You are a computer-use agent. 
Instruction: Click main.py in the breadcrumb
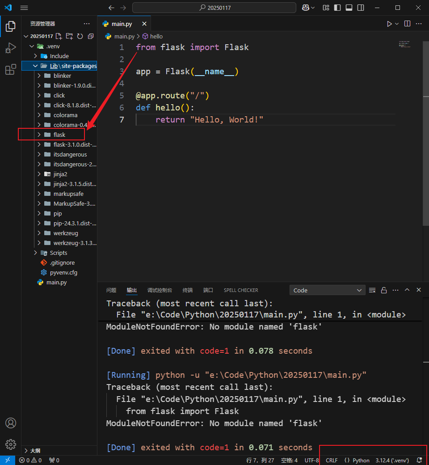click(124, 36)
